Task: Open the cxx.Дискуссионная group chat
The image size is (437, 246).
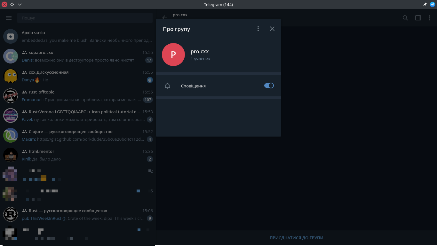Action: pos(78,76)
